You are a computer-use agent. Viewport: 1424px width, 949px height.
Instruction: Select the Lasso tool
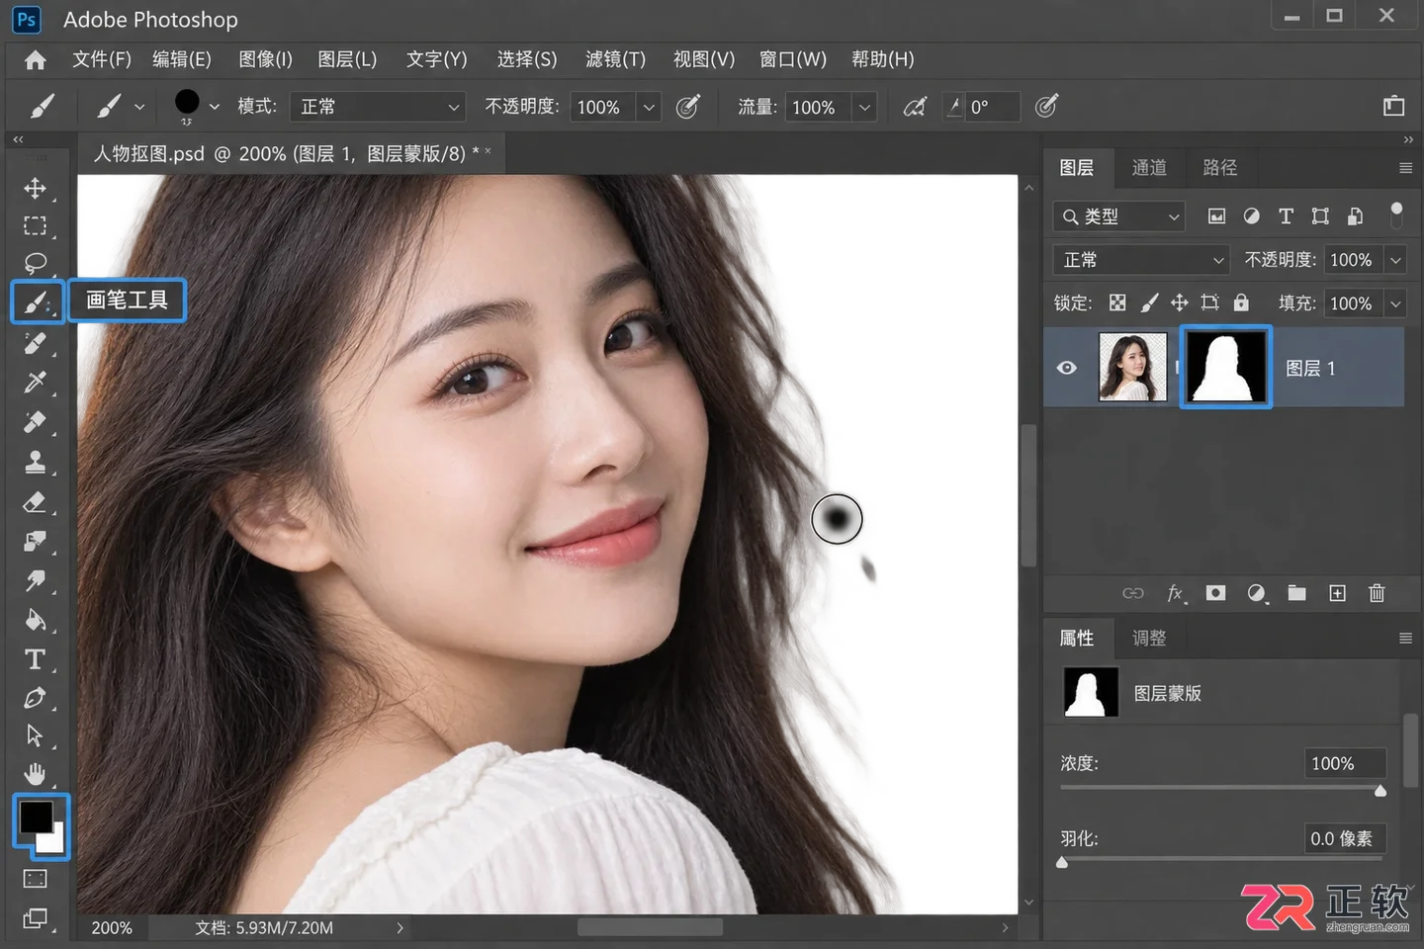coord(35,263)
